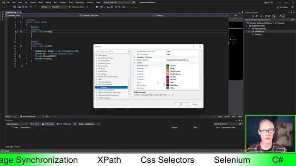This screenshot has width=296, height=166.
Task: Expand the Dependencies node in Solution Explorer
Action: (x=249, y=29)
